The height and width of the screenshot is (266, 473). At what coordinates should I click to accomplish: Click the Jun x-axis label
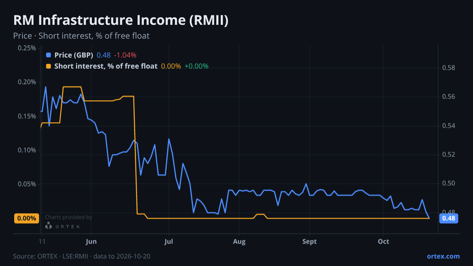point(91,242)
